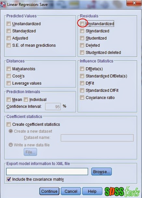Viewport: 142px width, 198px height.
Task: Check Individual prediction interval
Action: (x=26, y=99)
